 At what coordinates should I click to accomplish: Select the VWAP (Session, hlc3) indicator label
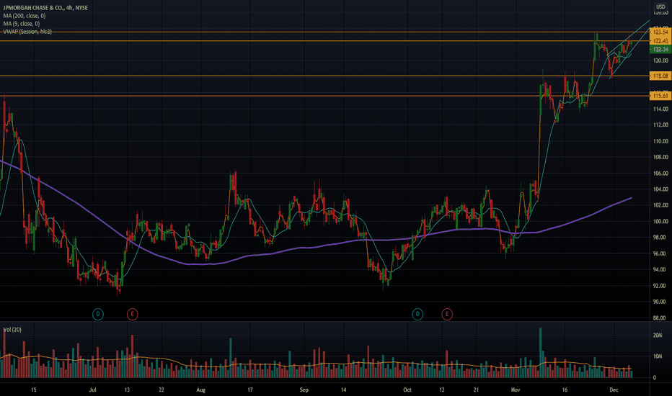[x=27, y=31]
